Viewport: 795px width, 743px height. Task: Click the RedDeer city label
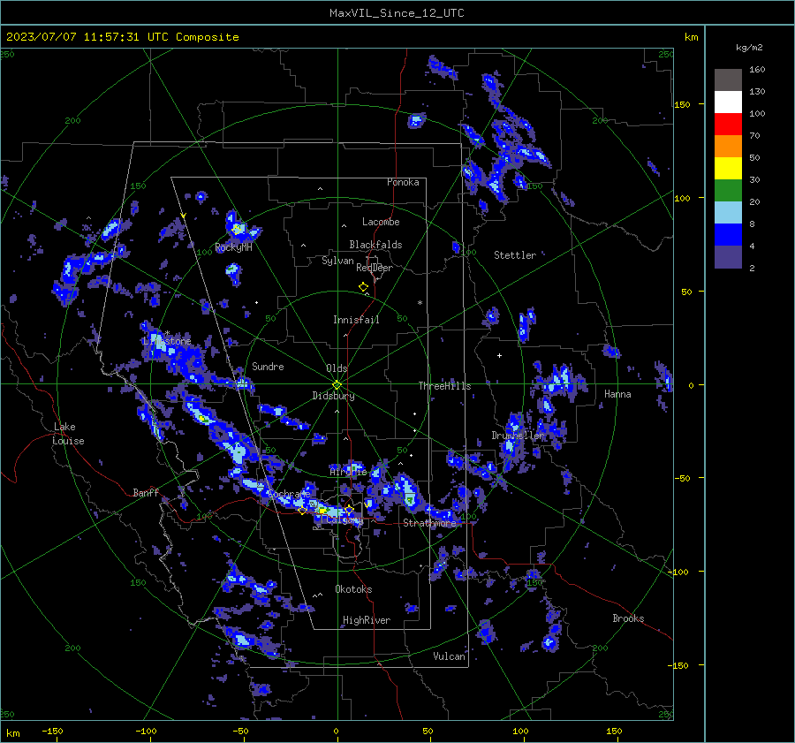375,268
